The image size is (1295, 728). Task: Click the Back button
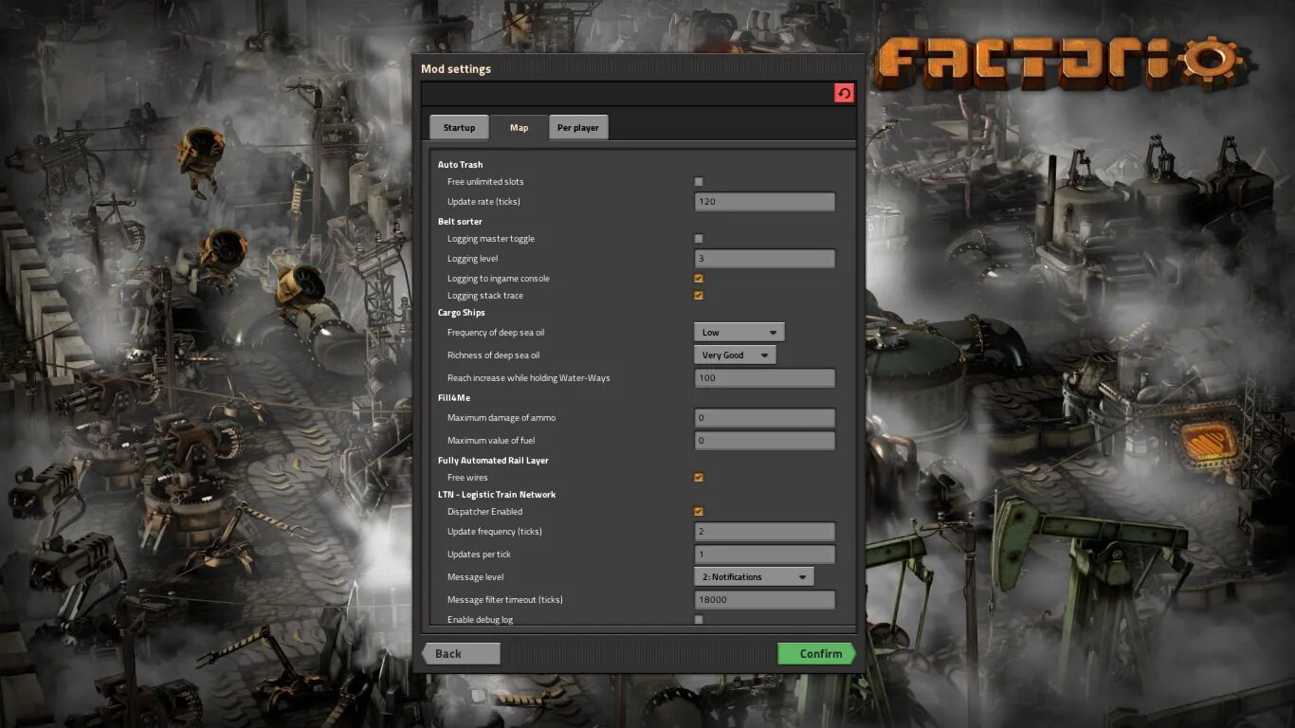tap(461, 654)
